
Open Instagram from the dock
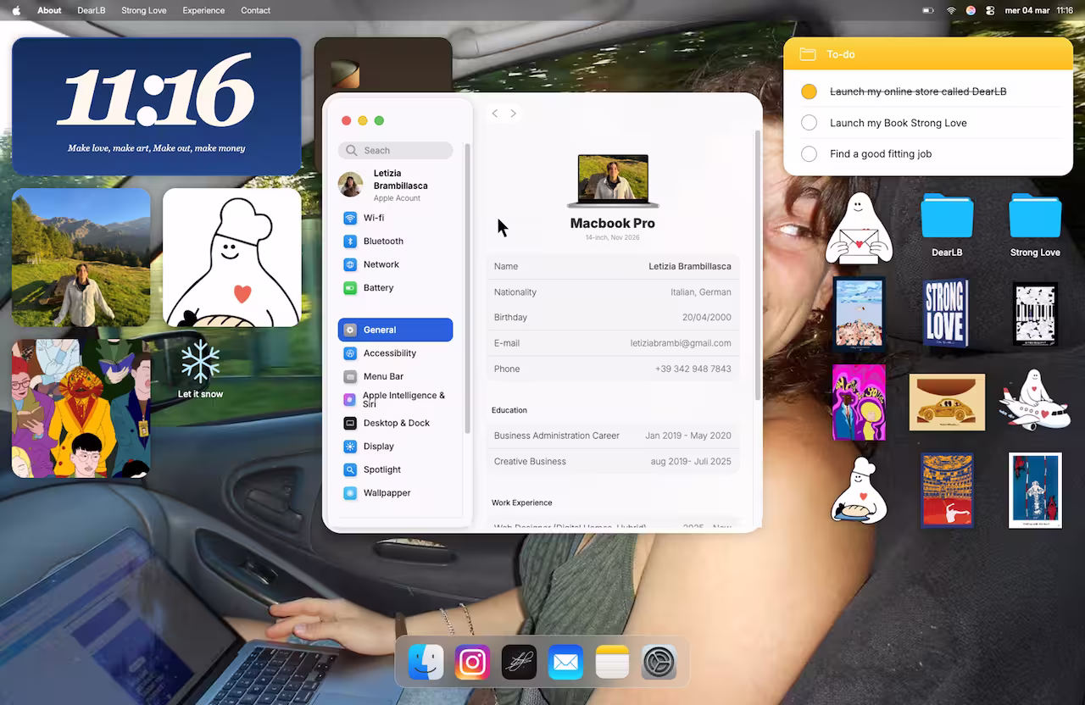click(472, 662)
